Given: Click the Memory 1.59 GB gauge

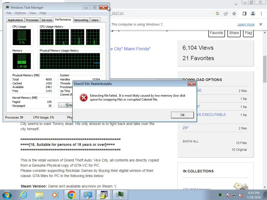Looking at the screenshot, I should 22,61.
